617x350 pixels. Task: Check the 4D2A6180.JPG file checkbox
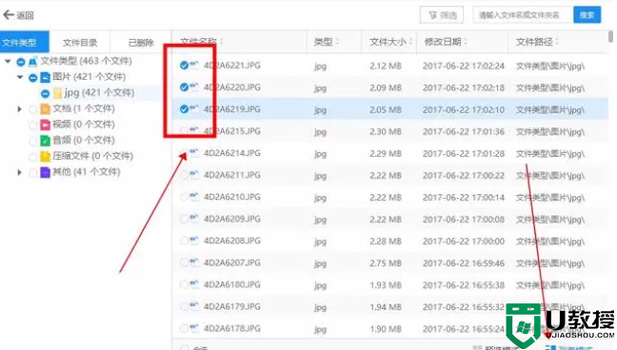click(x=184, y=284)
